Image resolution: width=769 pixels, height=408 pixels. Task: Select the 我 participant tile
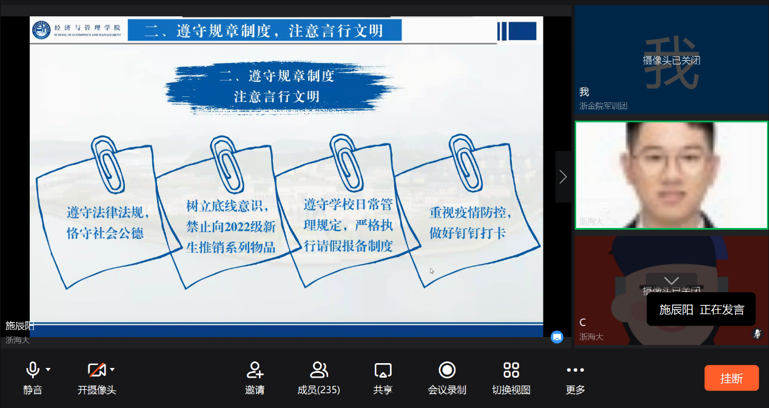point(671,60)
